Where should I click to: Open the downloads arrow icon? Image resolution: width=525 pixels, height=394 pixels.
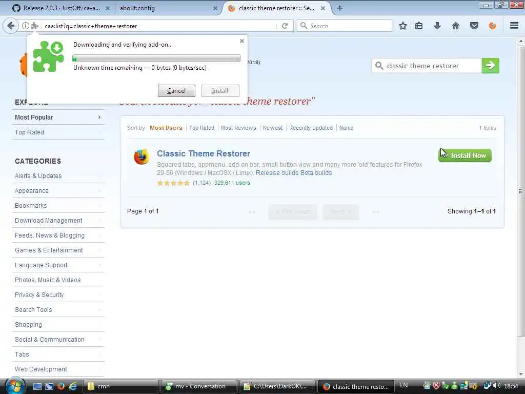click(x=437, y=26)
